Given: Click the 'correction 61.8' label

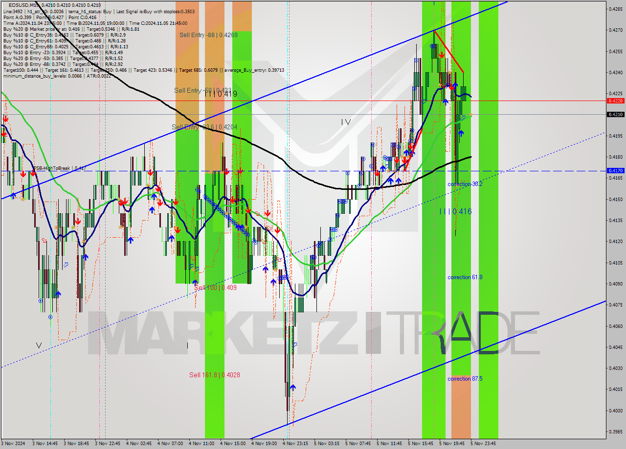Looking at the screenshot, I should [x=465, y=277].
